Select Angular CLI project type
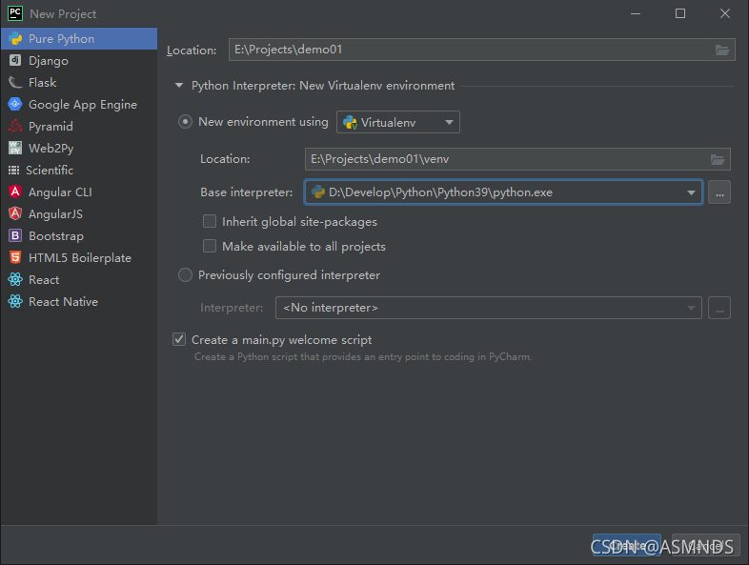The height and width of the screenshot is (565, 749). pyautogui.click(x=79, y=192)
